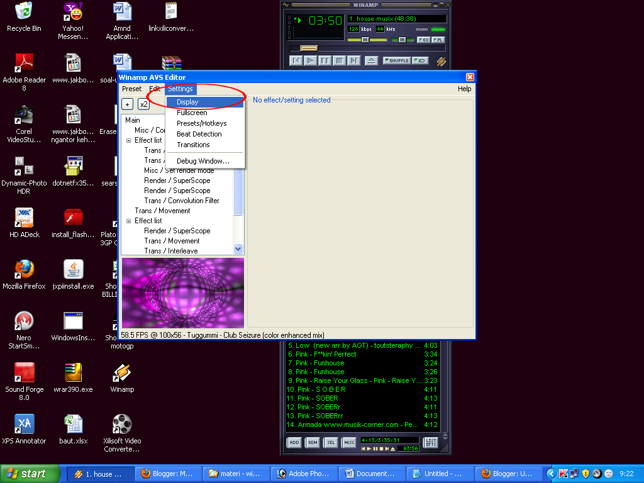Click Winamp lightning bolt about icon
Screen dimensions: 644x483
(x=441, y=62)
